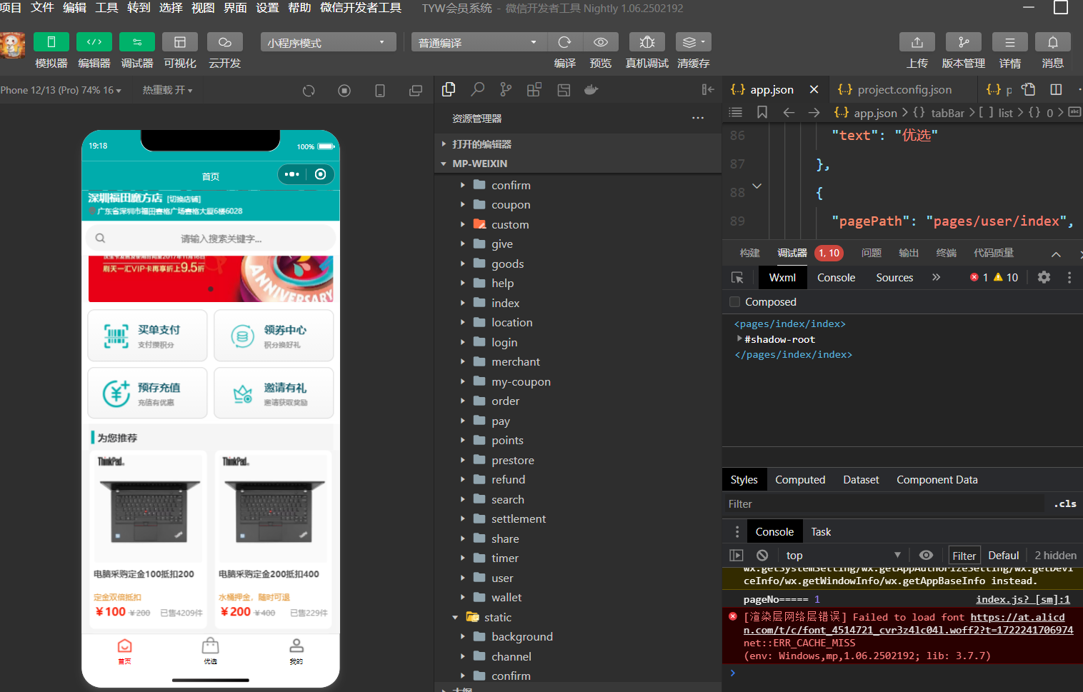Open devtools settings gear
The height and width of the screenshot is (692, 1083).
[x=1044, y=277]
